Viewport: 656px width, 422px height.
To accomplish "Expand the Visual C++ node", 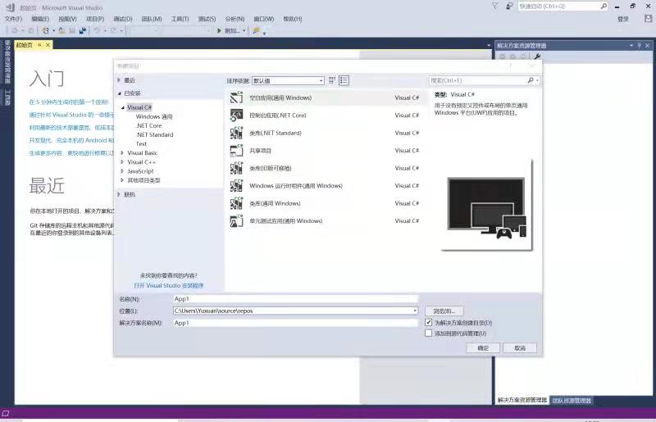I will click(x=122, y=162).
